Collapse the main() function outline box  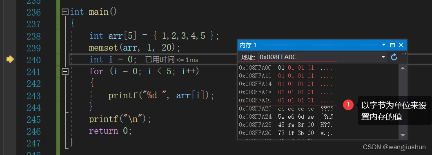click(65, 12)
